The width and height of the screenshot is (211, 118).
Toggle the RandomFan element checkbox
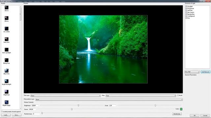[186, 14]
